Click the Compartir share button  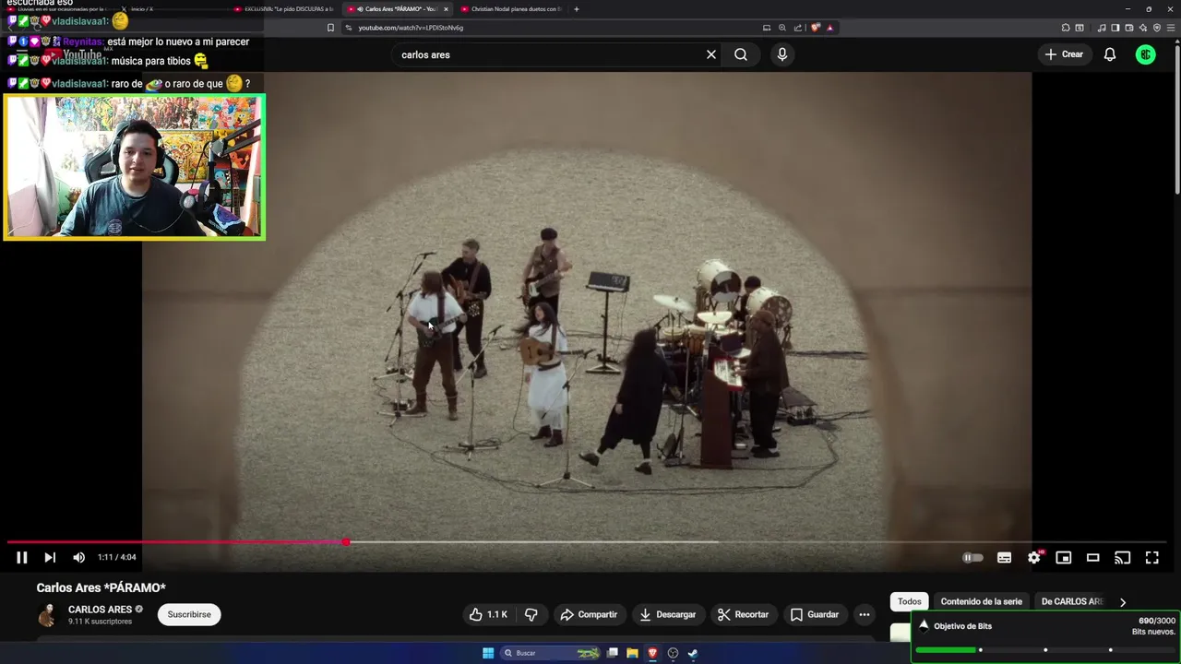coord(589,614)
